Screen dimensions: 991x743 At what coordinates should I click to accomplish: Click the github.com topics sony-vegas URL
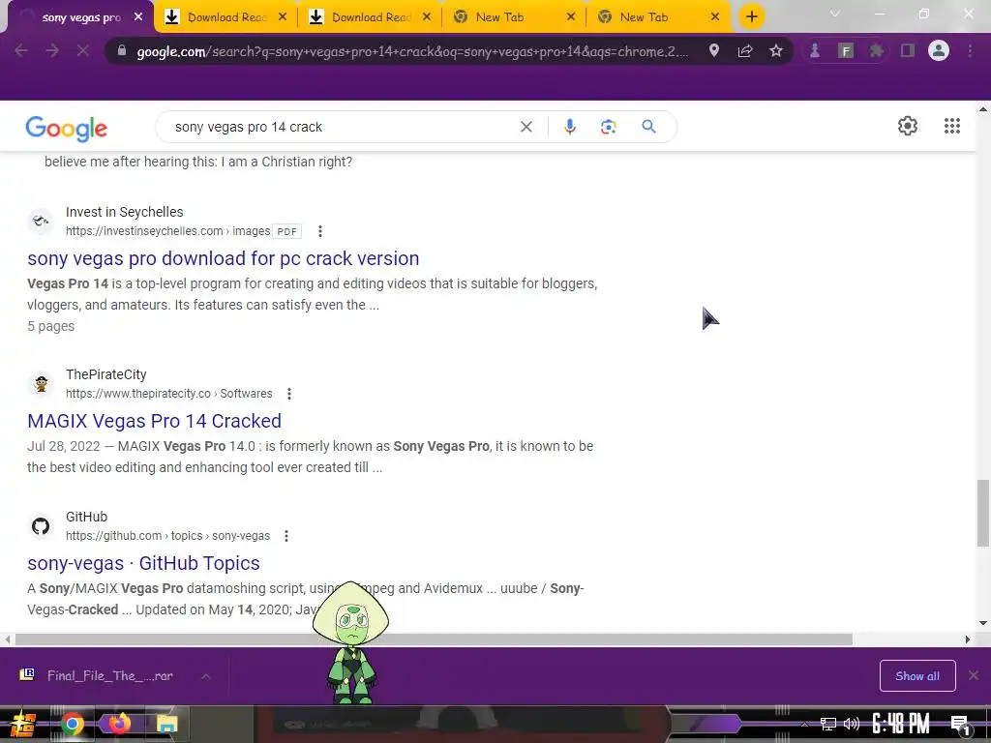[x=167, y=536]
